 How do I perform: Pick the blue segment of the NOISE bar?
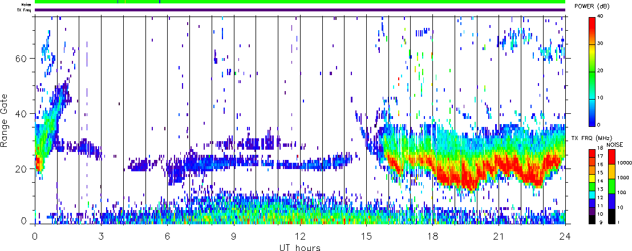point(611,201)
